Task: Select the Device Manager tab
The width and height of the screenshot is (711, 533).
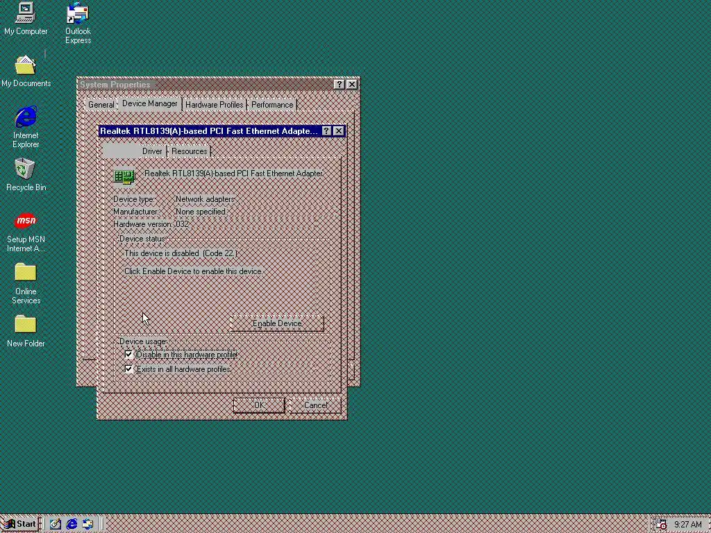Action: click(x=150, y=104)
